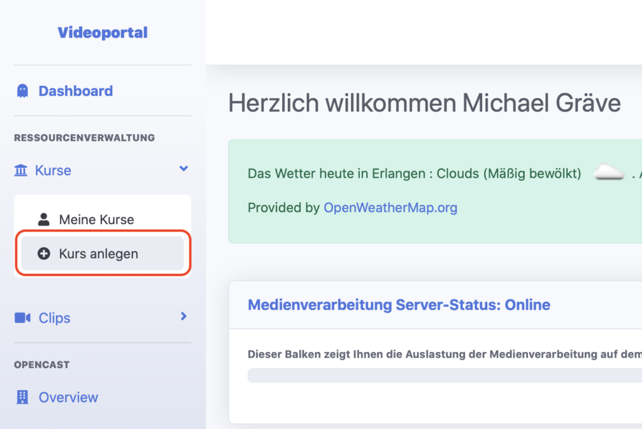Open the Dashboard menu item
642x429 pixels.
tap(75, 91)
